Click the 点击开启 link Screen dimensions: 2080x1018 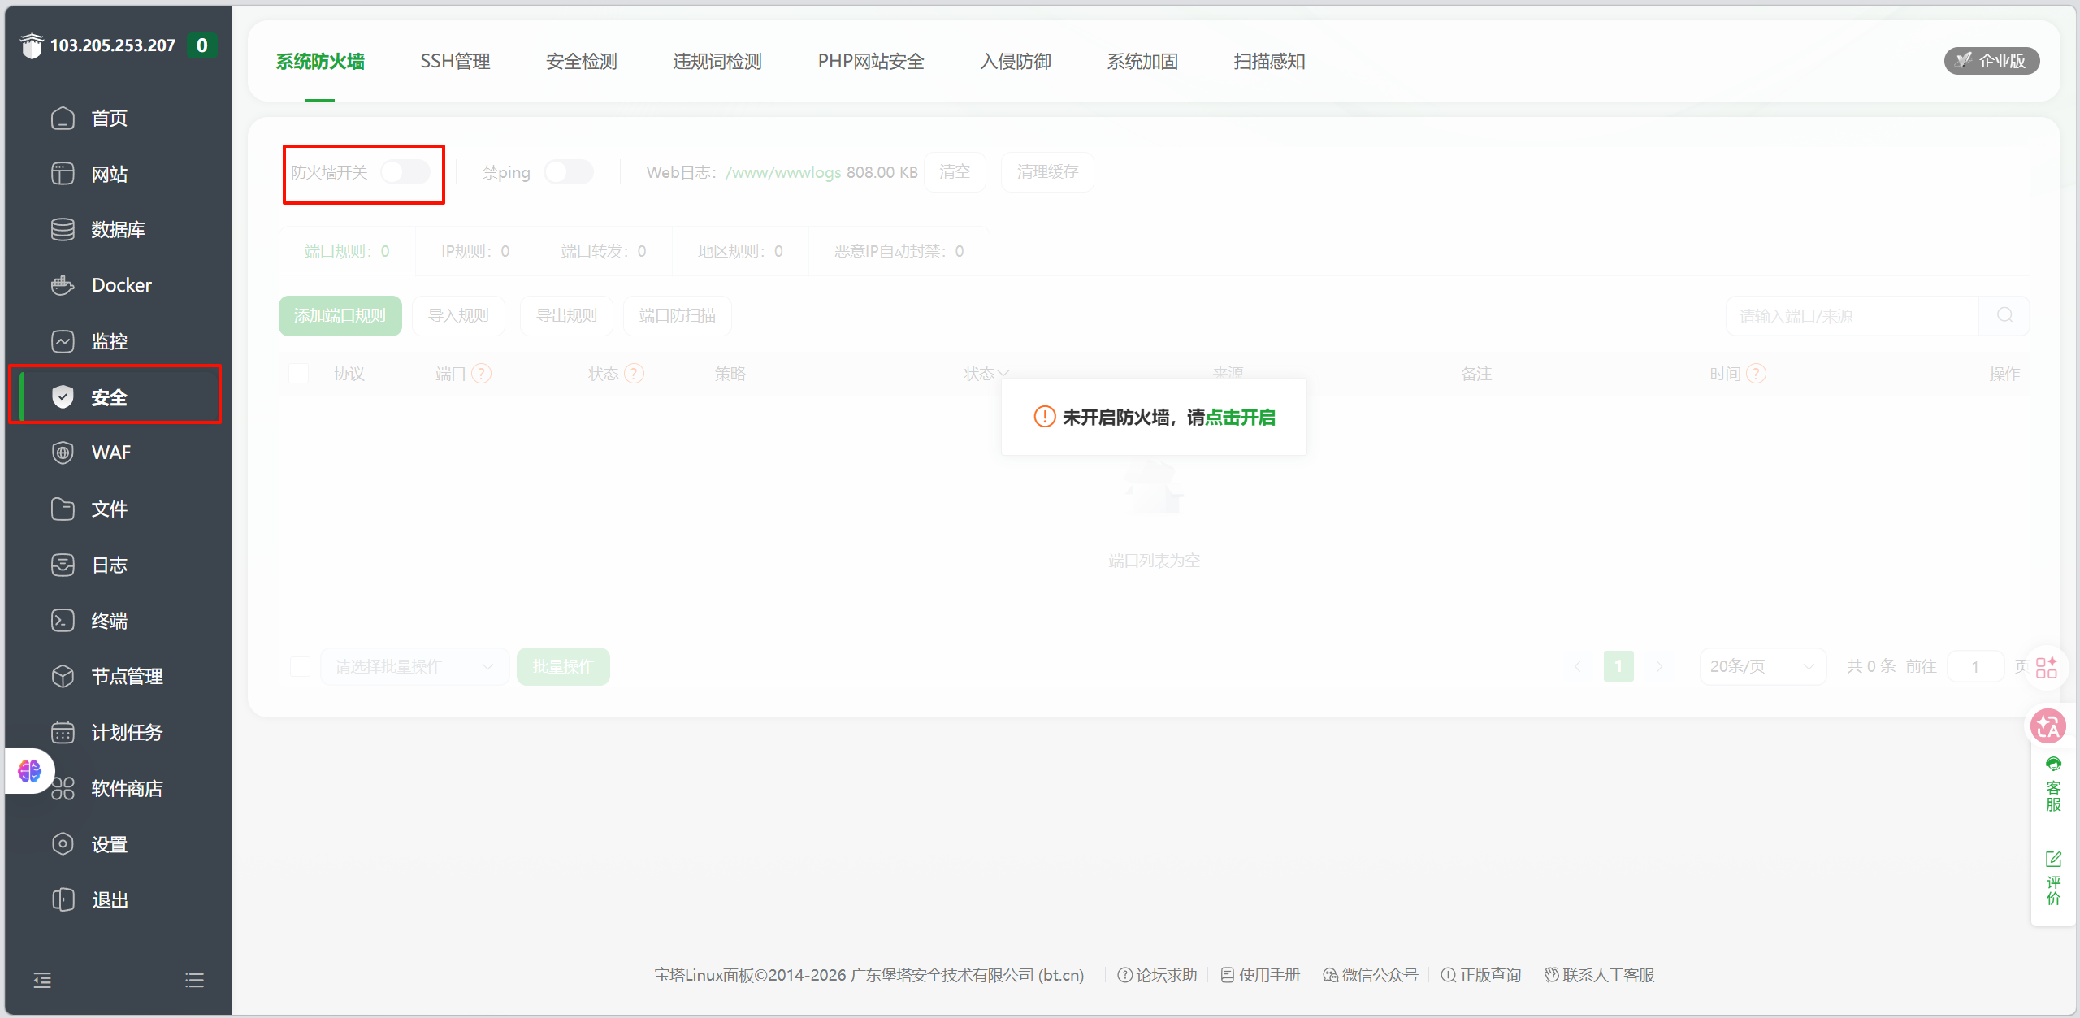tap(1240, 418)
